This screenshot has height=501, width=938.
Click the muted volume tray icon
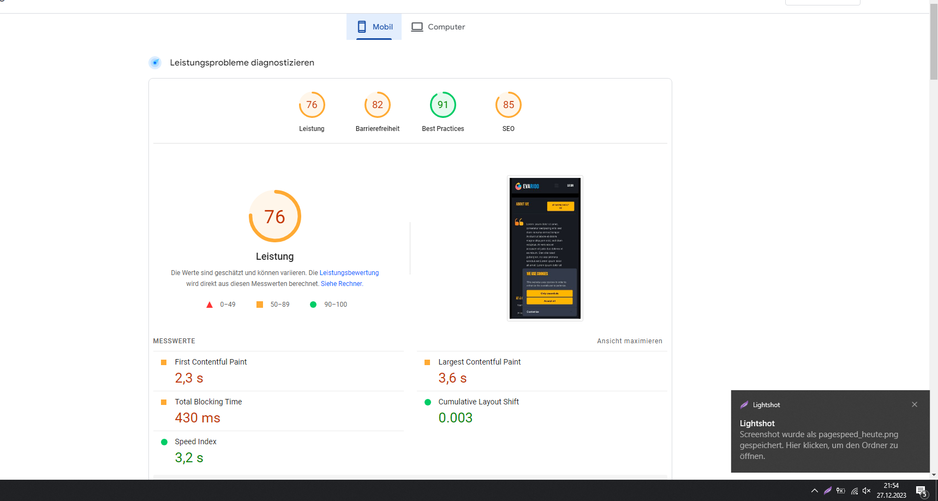[x=867, y=491]
